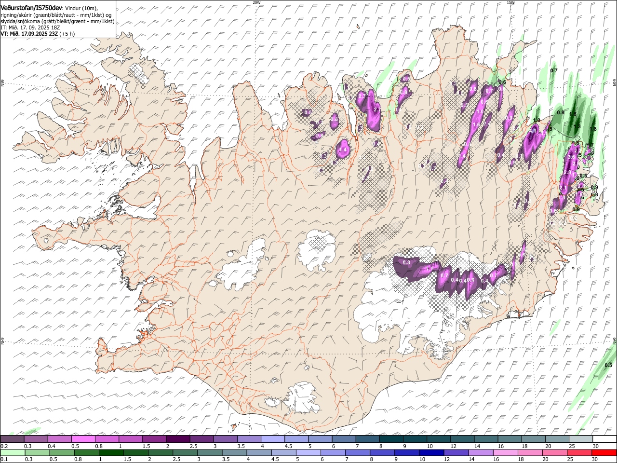Select the darkest green 1 swatch, lower legend row
Image resolution: width=617 pixels, height=463 pixels.
click(x=111, y=453)
